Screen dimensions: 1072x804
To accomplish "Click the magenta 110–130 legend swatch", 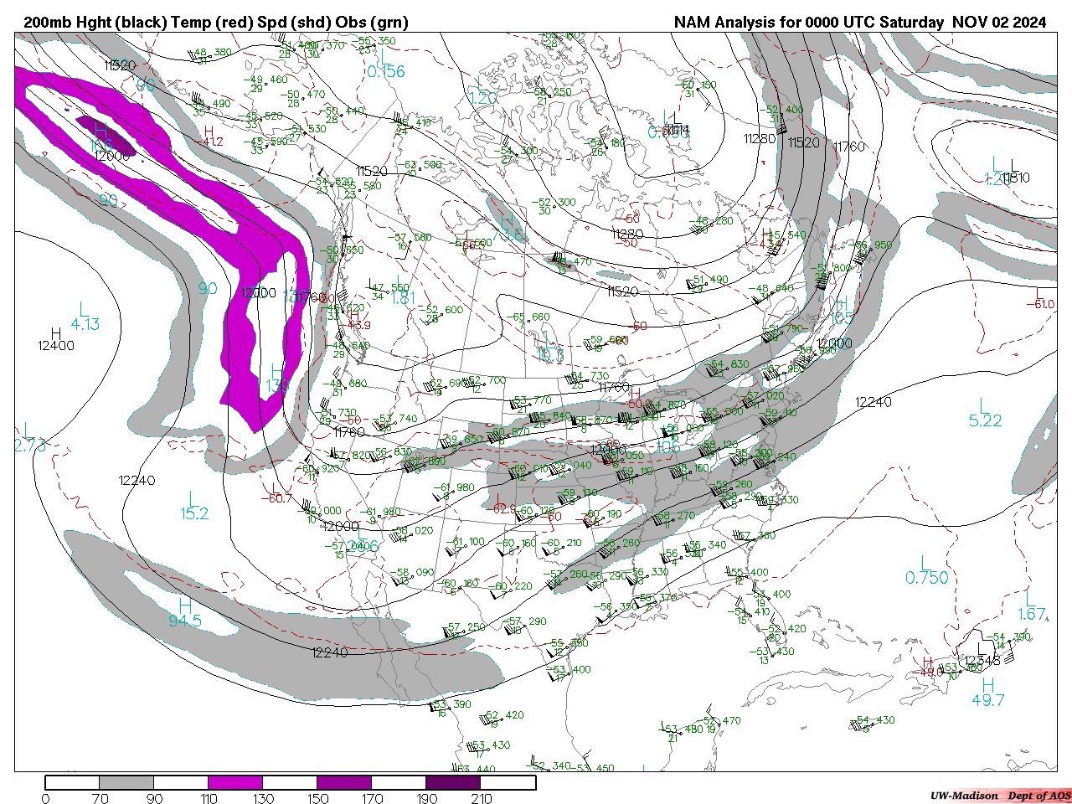I will [x=235, y=782].
